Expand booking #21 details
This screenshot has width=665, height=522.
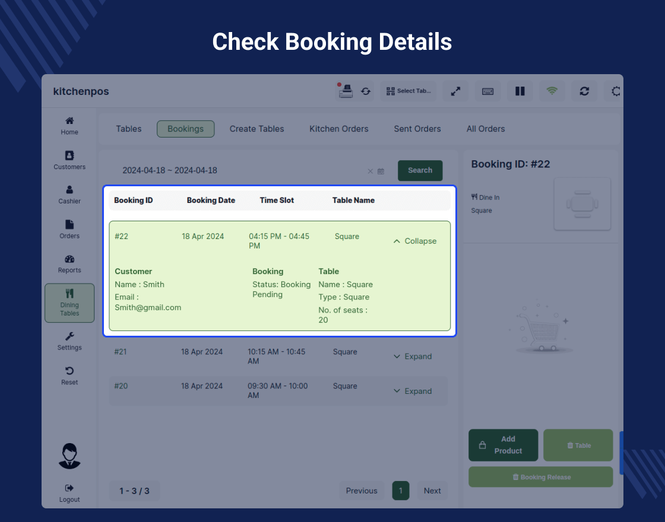(412, 356)
